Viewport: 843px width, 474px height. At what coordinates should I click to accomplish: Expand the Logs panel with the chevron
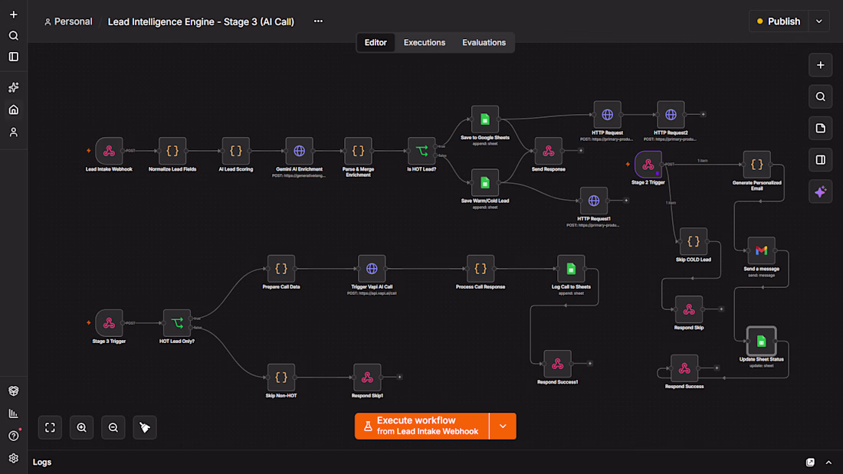pyautogui.click(x=828, y=463)
